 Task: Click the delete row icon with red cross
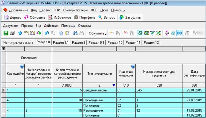point(126,33)
